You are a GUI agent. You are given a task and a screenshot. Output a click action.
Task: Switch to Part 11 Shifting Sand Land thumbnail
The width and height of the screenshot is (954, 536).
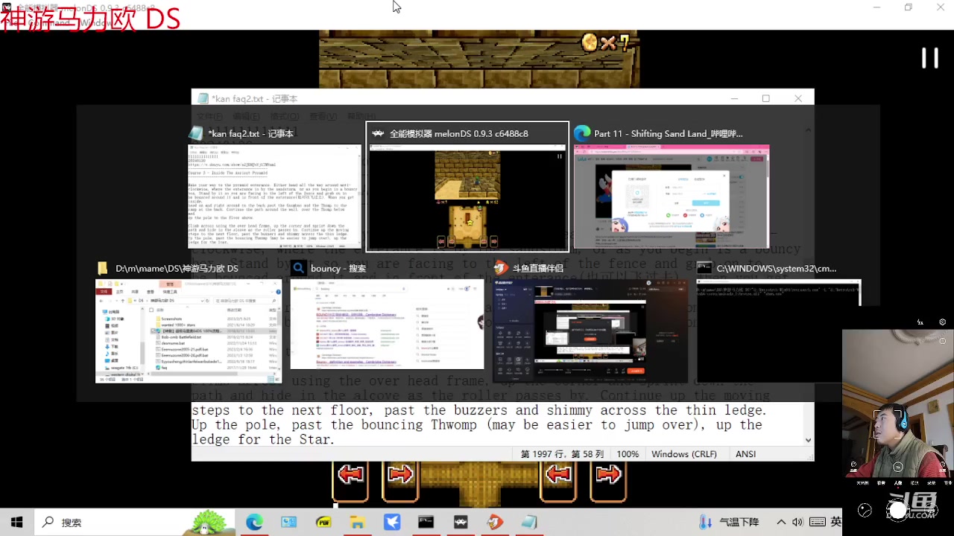pyautogui.click(x=671, y=197)
